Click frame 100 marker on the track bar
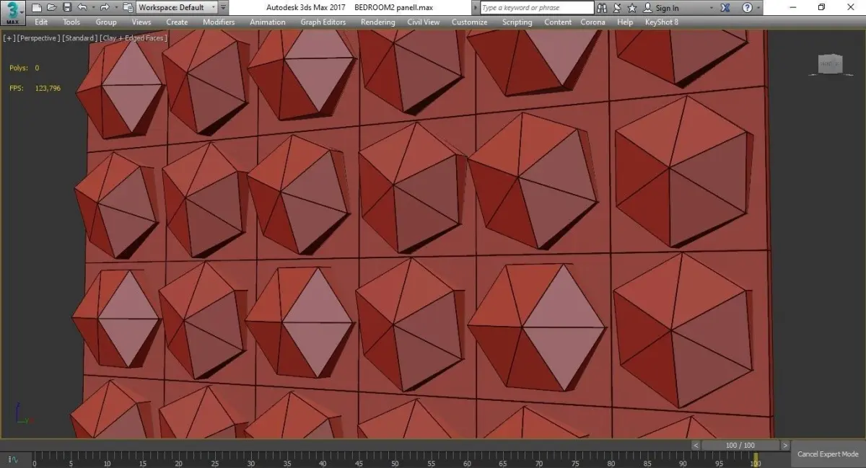Image resolution: width=866 pixels, height=468 pixels. point(755,459)
